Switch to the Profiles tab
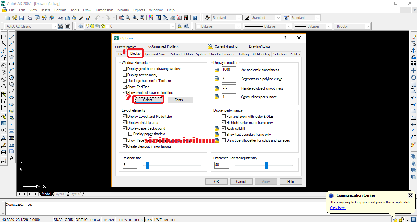 pyautogui.click(x=295, y=54)
